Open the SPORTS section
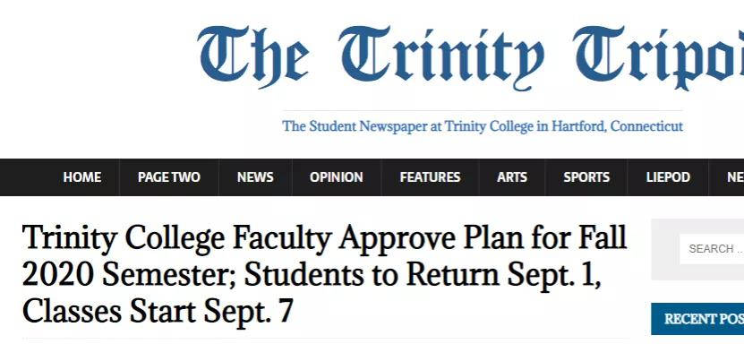Screen dimensions: 744x344 coord(586,177)
